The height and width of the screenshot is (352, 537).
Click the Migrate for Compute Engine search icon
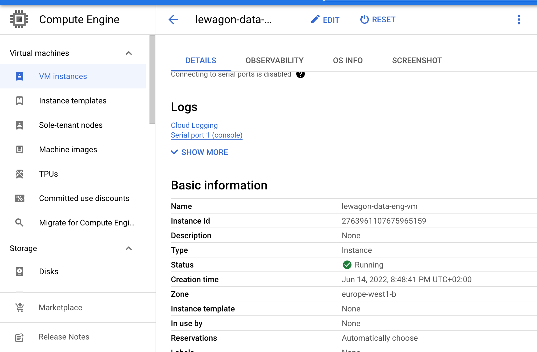point(20,223)
